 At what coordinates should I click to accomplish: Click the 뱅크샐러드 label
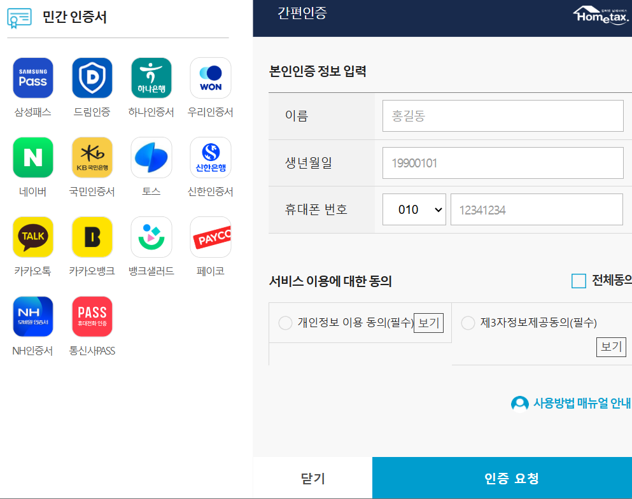tap(151, 271)
